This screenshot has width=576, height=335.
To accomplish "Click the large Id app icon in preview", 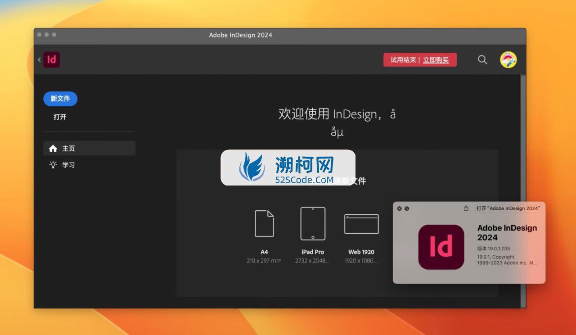I will click(x=441, y=247).
